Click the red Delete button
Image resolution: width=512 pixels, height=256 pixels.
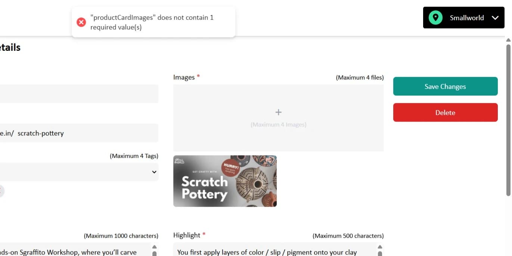click(445, 112)
